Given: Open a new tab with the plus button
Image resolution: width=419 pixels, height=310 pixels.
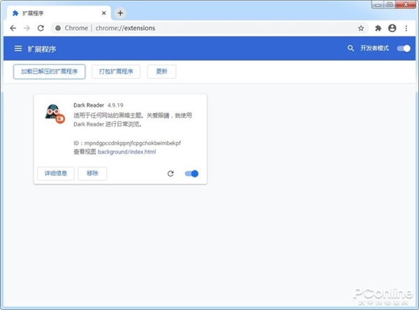Looking at the screenshot, I should point(120,13).
